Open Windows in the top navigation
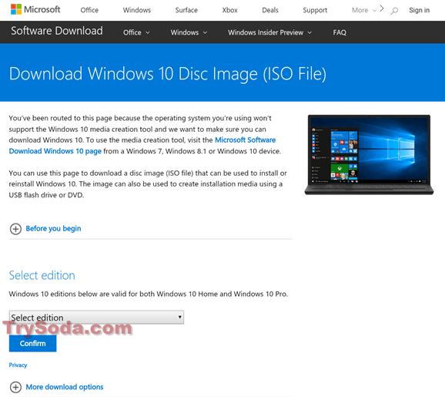Screen dimensions: 445x397 click(x=137, y=10)
